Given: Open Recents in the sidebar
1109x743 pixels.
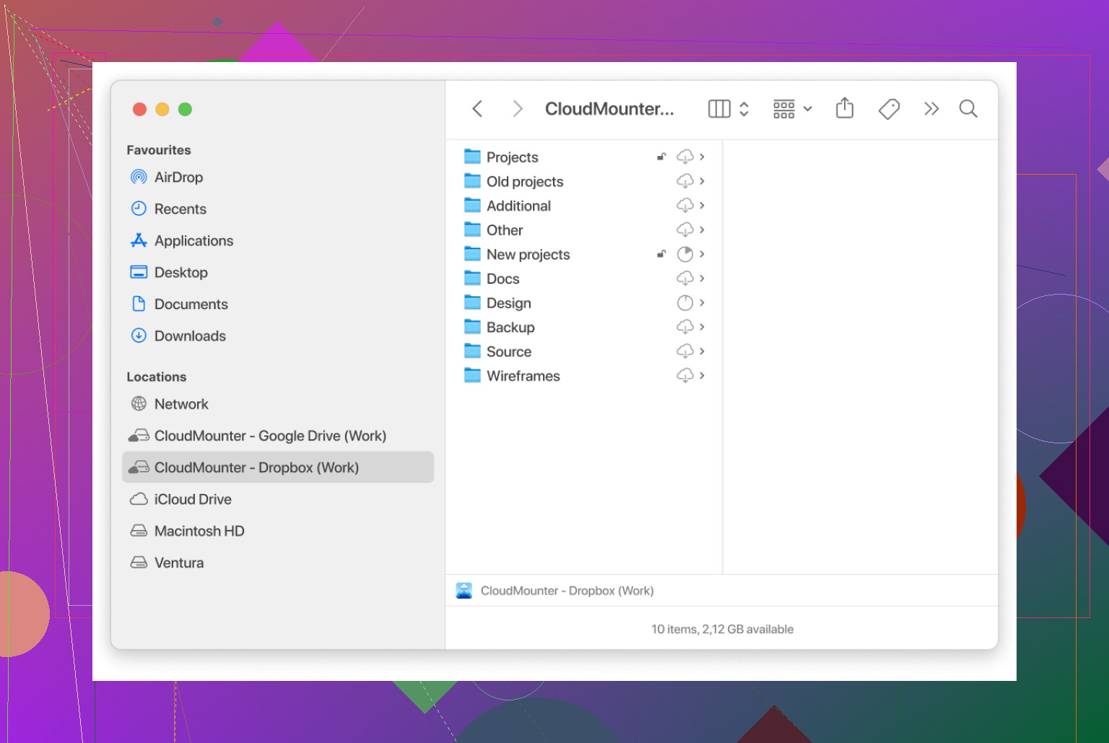Looking at the screenshot, I should pyautogui.click(x=278, y=209).
